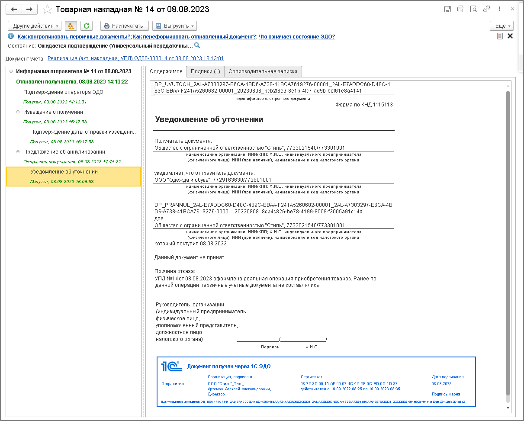
Task: Collapse the Предложение об аннулировании node
Action: tap(18, 152)
